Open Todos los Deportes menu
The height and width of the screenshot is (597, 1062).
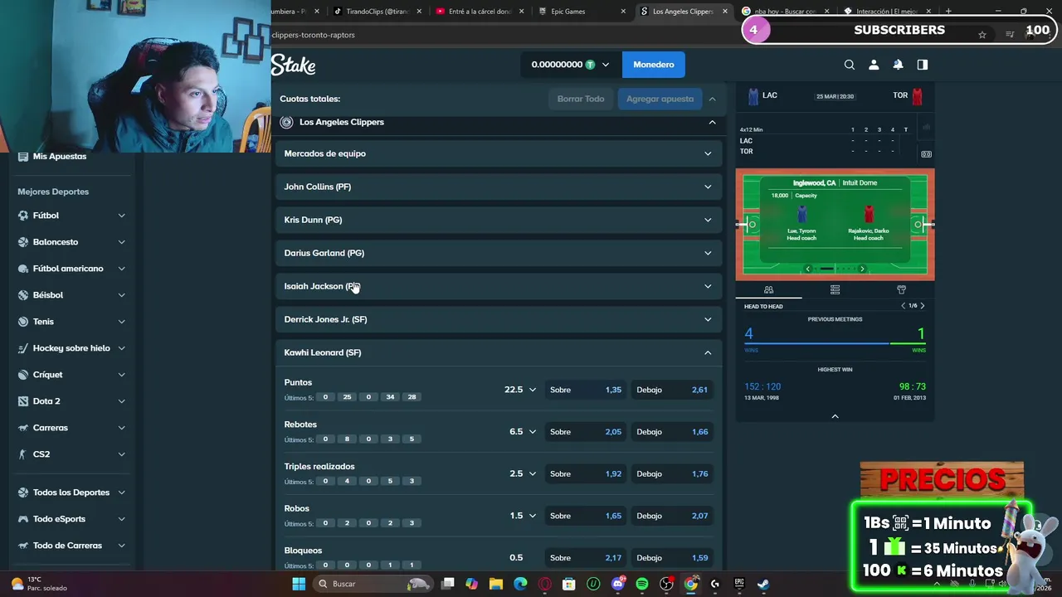tap(71, 493)
